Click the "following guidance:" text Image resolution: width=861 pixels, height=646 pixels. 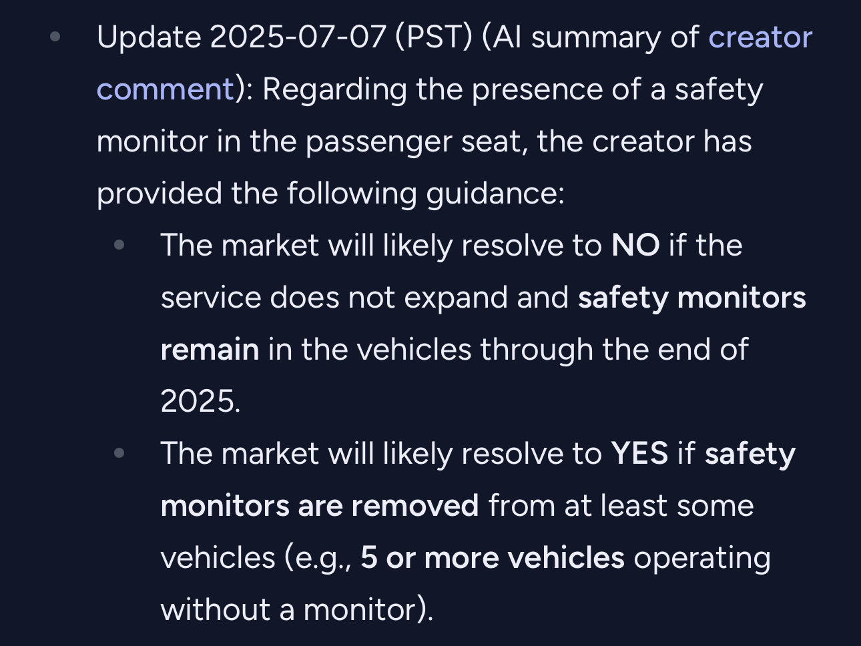(x=425, y=194)
